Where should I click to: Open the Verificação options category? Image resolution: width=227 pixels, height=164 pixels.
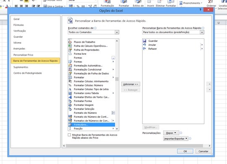(x=19, y=31)
